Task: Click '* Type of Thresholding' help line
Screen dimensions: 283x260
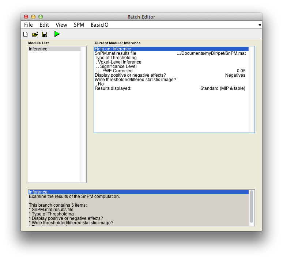Action: coord(51,214)
